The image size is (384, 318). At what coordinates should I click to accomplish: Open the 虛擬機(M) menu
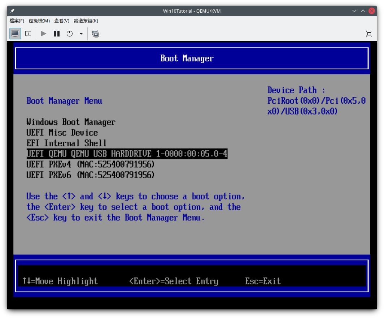click(x=39, y=21)
